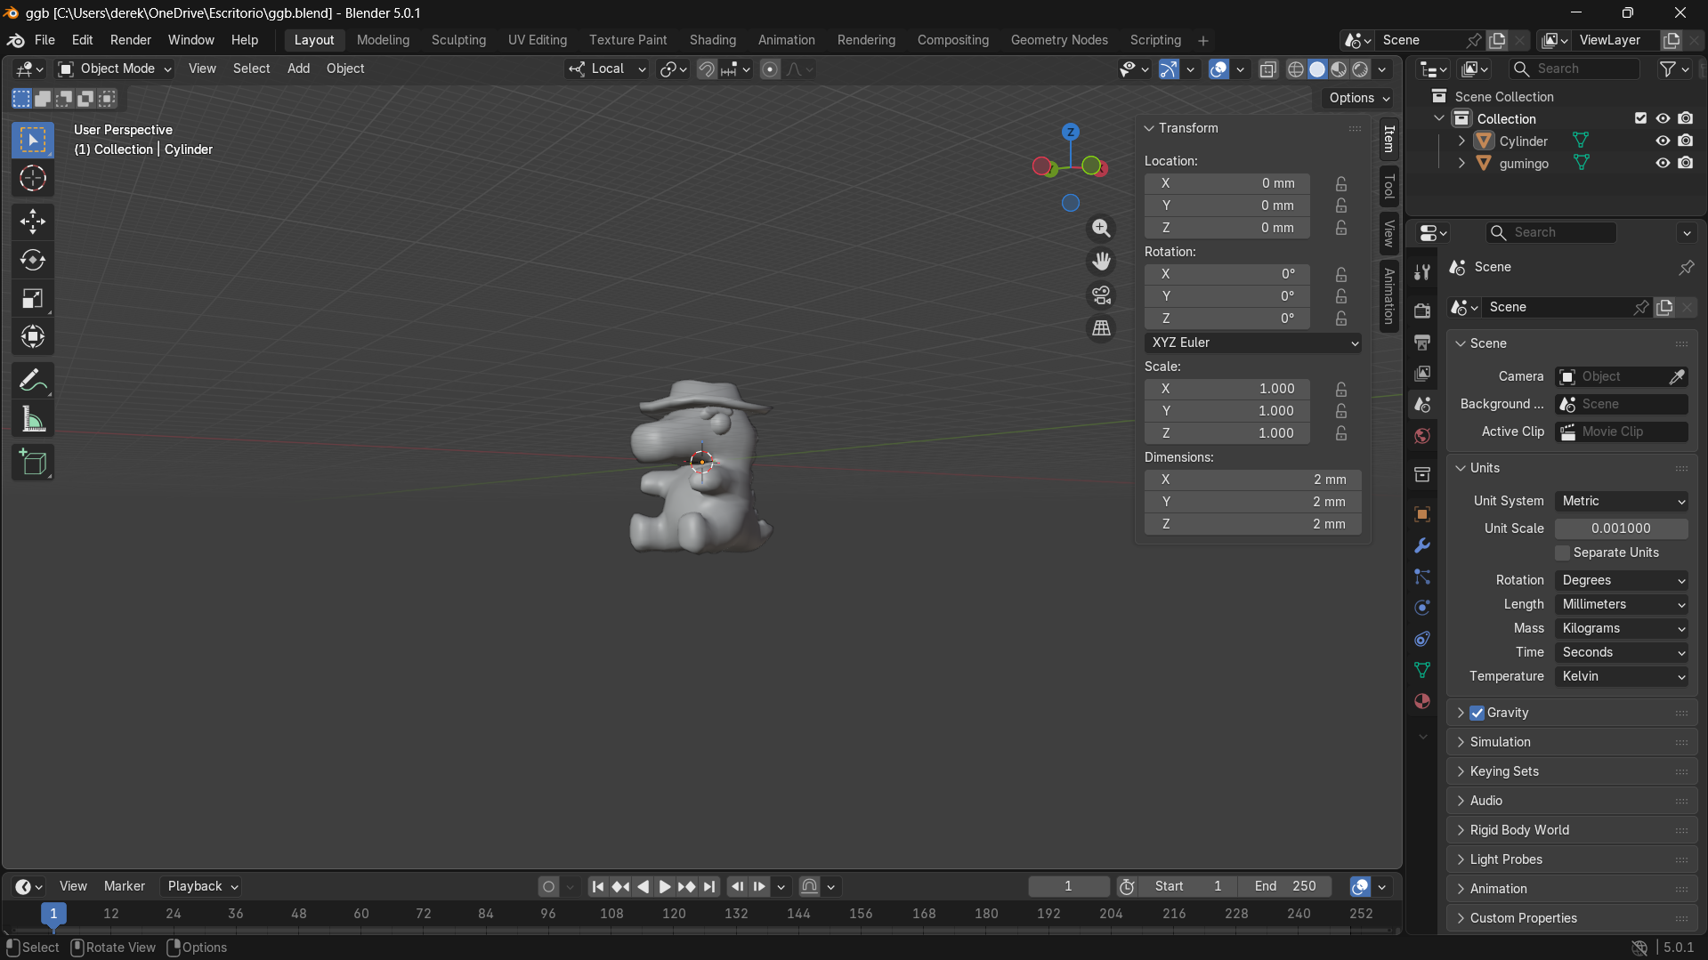
Task: Play the animation forward
Action: (664, 886)
